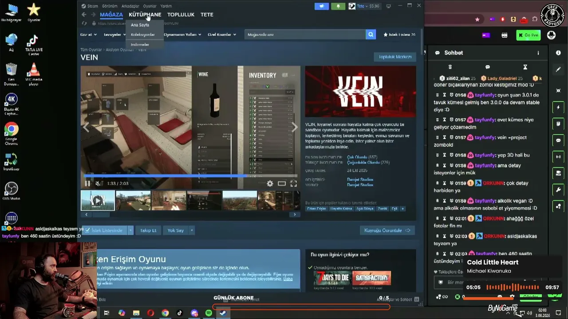The width and height of the screenshot is (568, 319).
Task: Open Steam notifications bell
Action: (338, 6)
